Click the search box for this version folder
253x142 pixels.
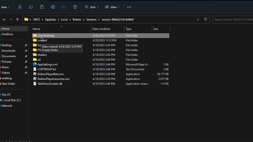(233, 19)
